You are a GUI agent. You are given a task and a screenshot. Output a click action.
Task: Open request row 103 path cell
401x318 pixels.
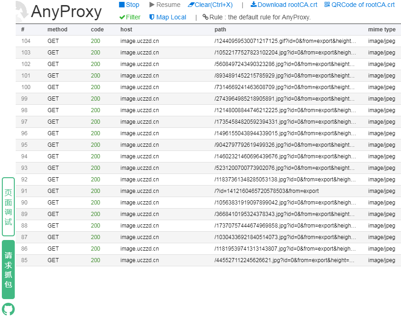pos(285,53)
